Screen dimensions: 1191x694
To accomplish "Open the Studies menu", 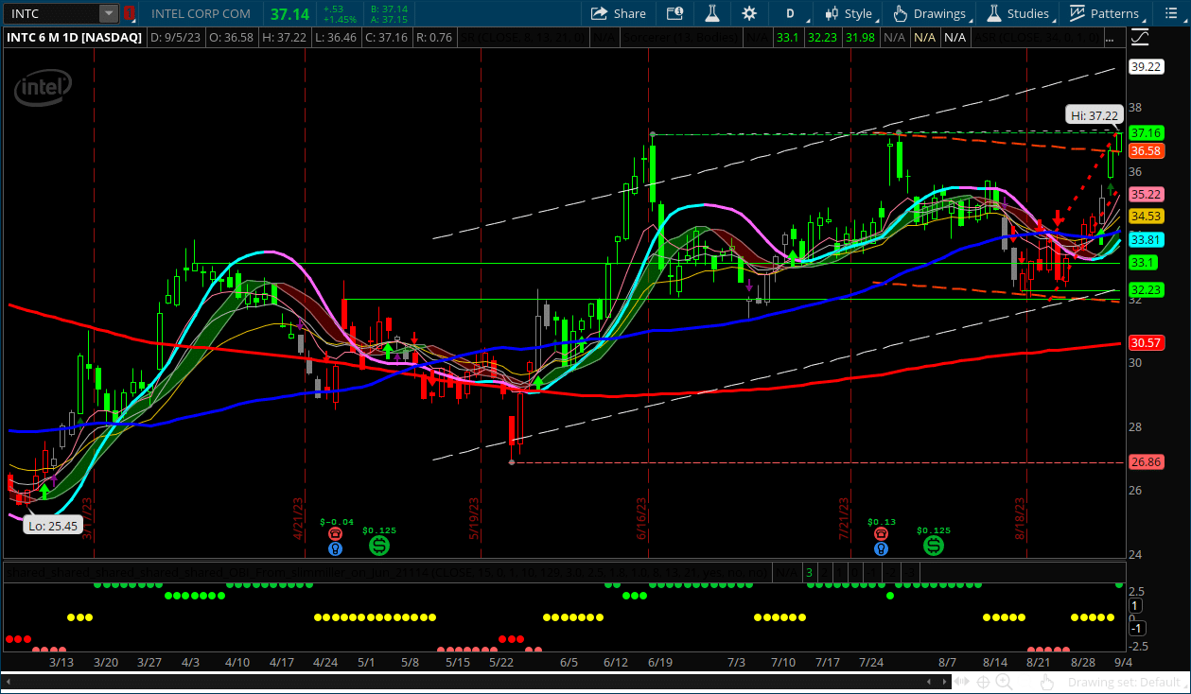I will point(1018,13).
